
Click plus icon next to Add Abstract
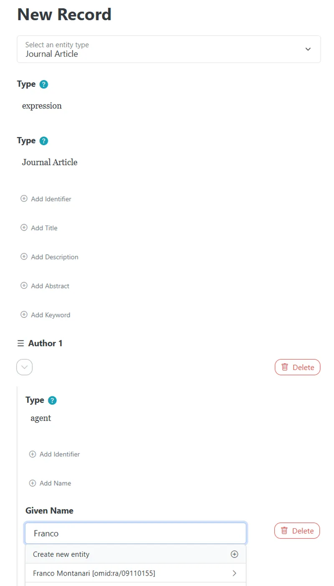pyautogui.click(x=24, y=286)
